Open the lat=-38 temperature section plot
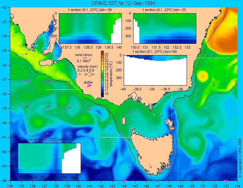 point(90,29)
